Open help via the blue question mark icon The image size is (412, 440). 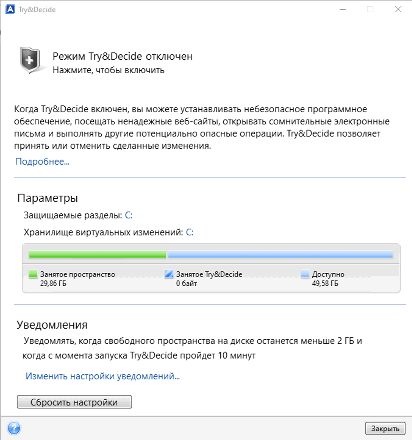[14, 428]
